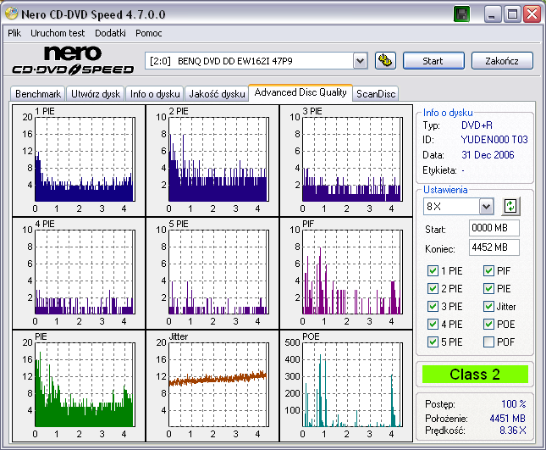Open the Pomoc menu
This screenshot has height=450, width=546.
pyautogui.click(x=149, y=33)
